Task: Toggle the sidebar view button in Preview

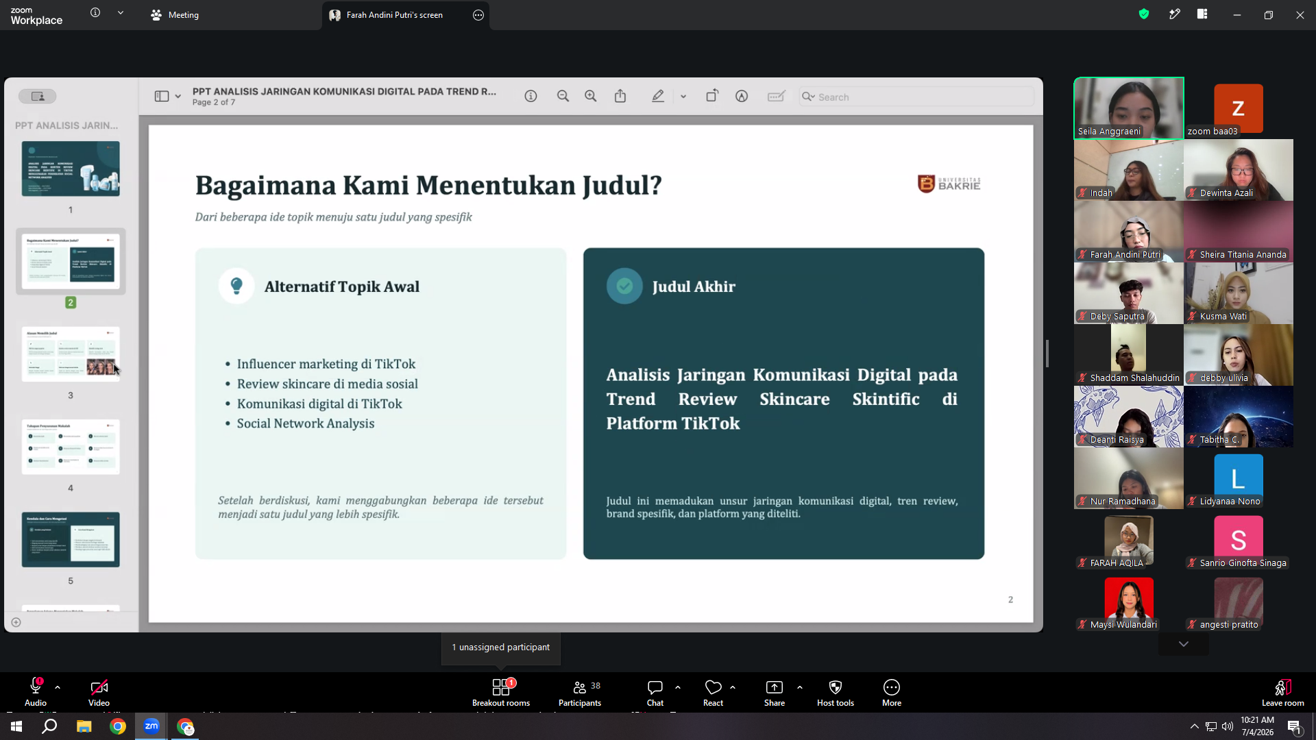Action: click(x=162, y=97)
